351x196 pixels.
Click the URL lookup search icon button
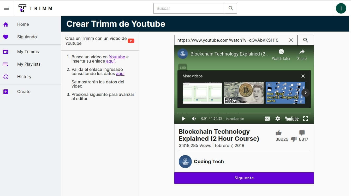pos(305,40)
